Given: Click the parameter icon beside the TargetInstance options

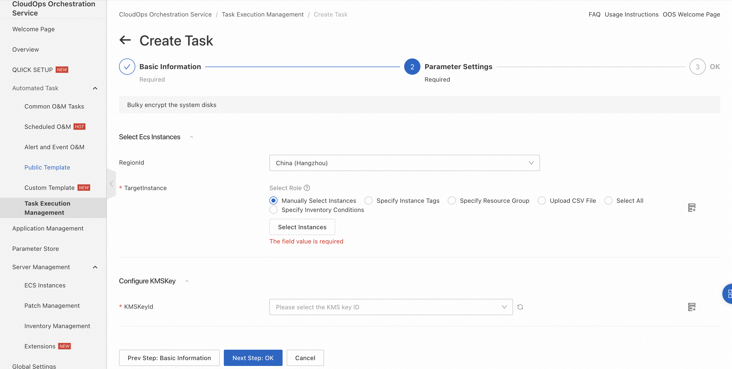Looking at the screenshot, I should (x=691, y=207).
